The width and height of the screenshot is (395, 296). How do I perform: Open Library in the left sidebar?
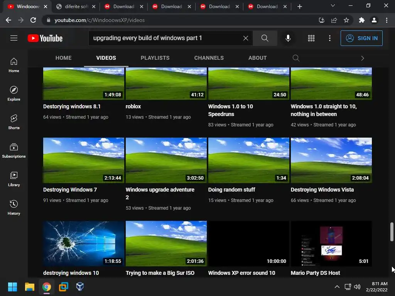[14, 179]
